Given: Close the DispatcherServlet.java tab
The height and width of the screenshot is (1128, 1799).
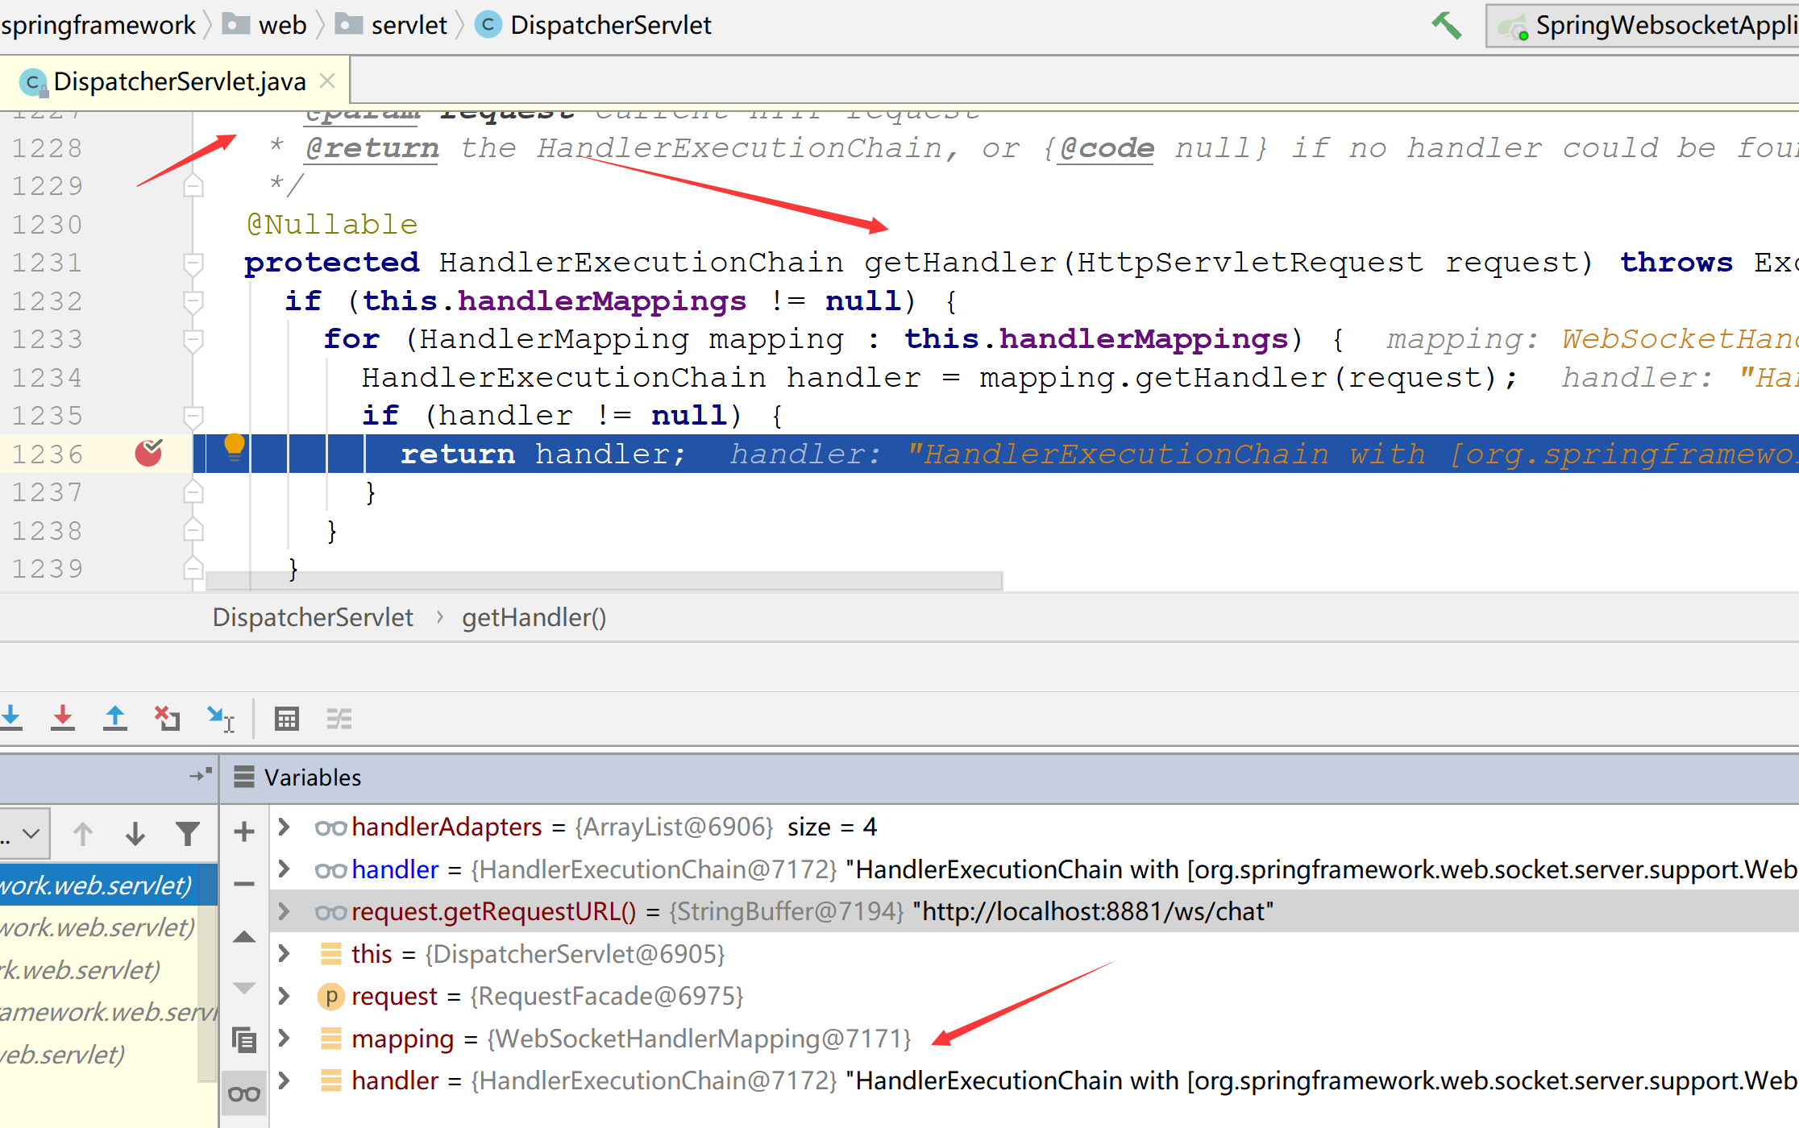Looking at the screenshot, I should coord(327,81).
